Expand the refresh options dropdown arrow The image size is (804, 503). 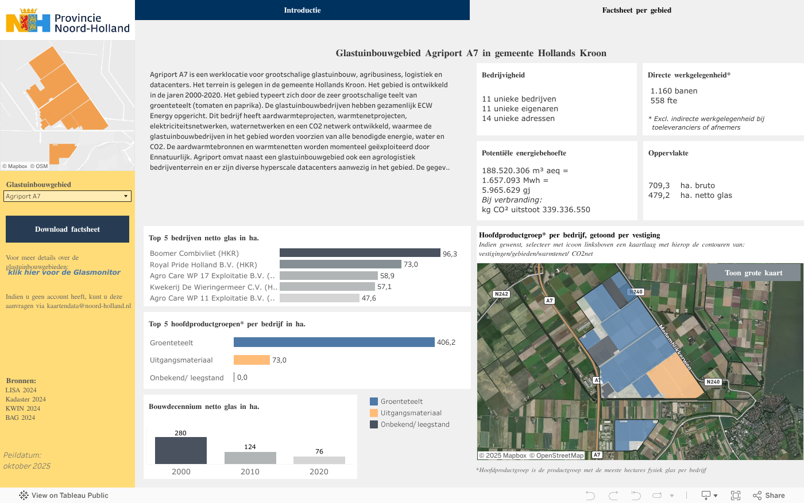[x=672, y=496]
